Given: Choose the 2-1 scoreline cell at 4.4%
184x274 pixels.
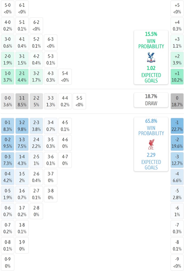Looking at the screenshot, I should click(x=22, y=77).
